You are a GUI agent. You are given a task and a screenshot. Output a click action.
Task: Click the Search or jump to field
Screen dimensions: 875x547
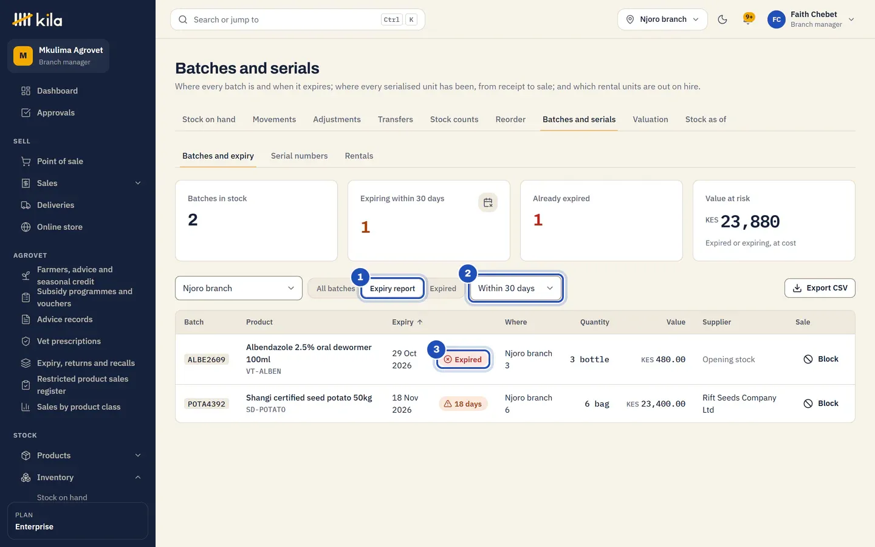[298, 19]
